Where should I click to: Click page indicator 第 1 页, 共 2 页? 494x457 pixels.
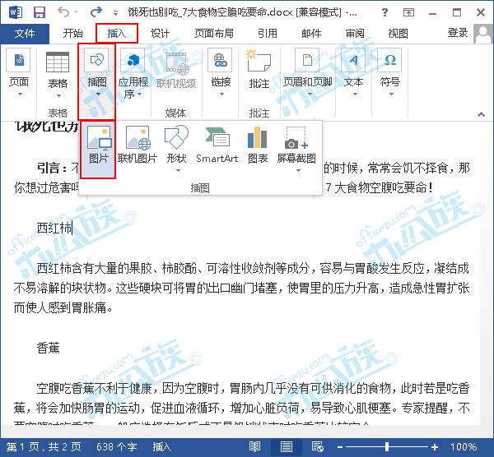[44, 446]
